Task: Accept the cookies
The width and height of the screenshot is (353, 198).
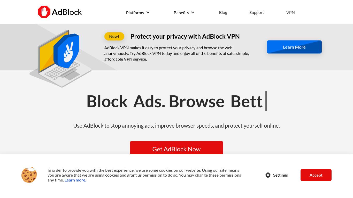Action: (x=316, y=175)
